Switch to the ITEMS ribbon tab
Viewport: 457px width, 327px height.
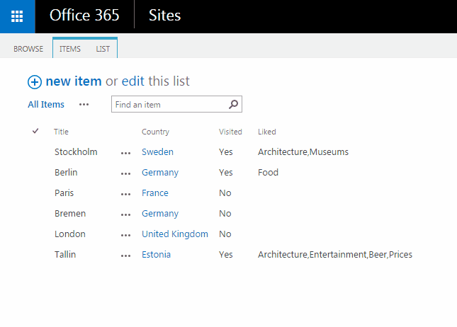(70, 49)
